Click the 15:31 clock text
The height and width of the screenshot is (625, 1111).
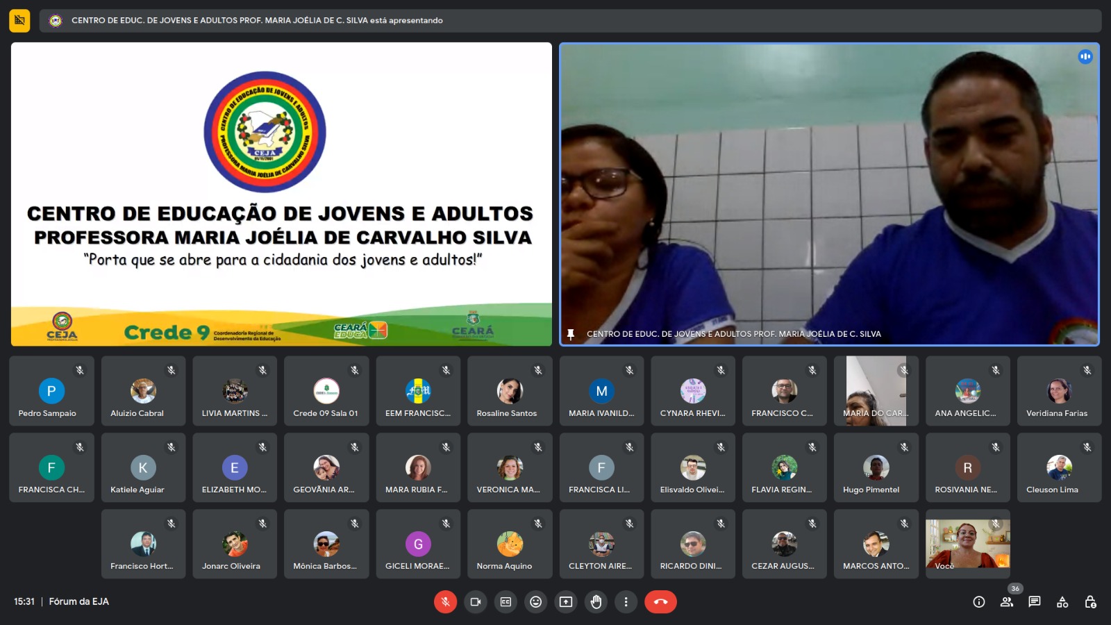point(24,601)
